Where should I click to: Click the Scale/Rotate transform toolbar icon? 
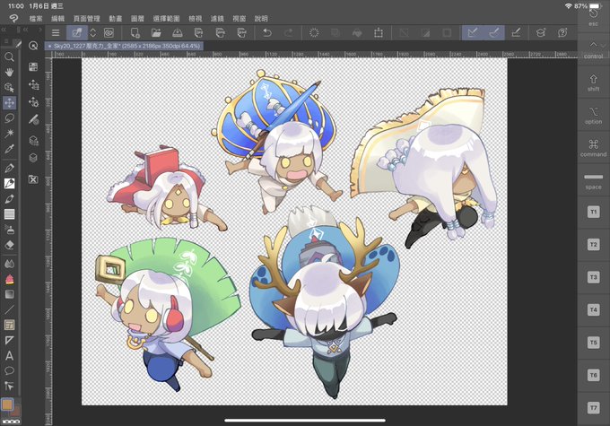tap(379, 32)
